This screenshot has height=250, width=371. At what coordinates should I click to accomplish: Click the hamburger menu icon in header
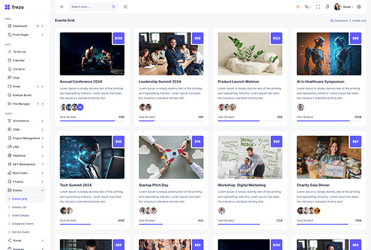[x=62, y=7]
